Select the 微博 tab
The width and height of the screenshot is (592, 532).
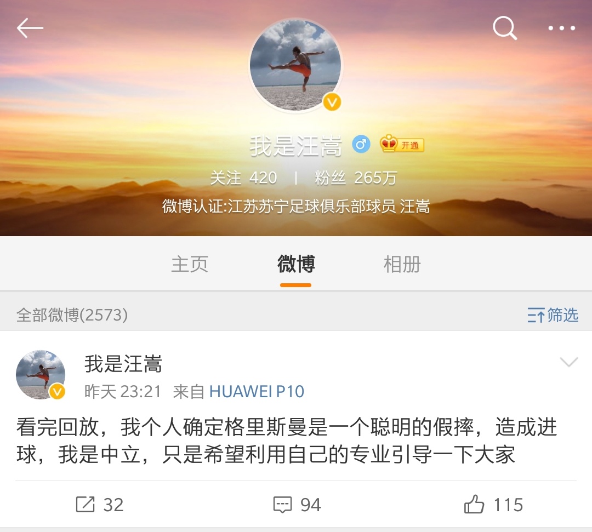click(x=296, y=264)
